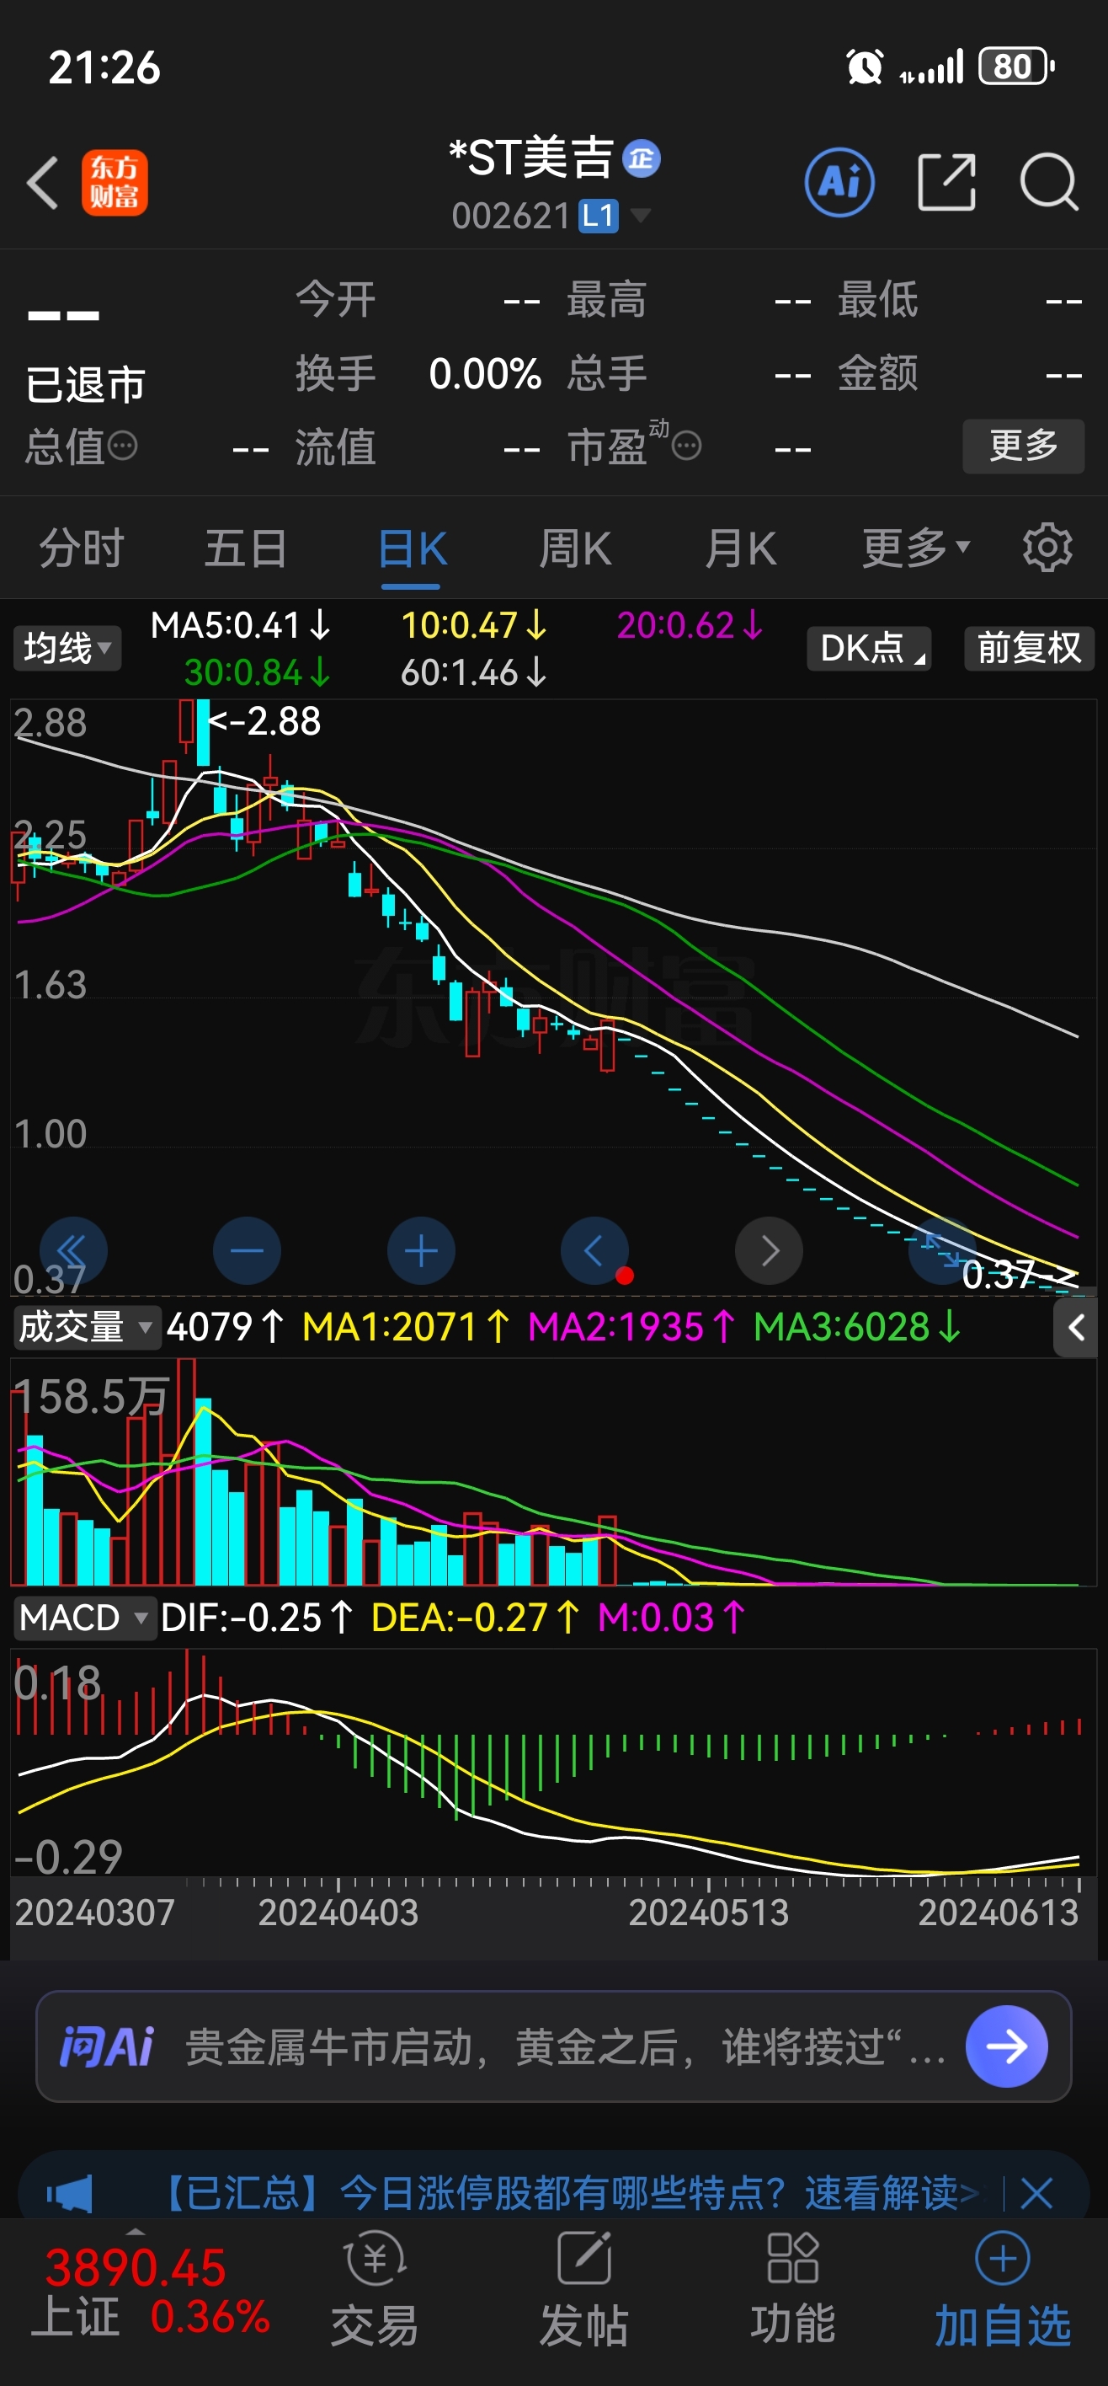The image size is (1108, 2386).
Task: Tap info icon next to 市盈
Action: click(x=686, y=446)
